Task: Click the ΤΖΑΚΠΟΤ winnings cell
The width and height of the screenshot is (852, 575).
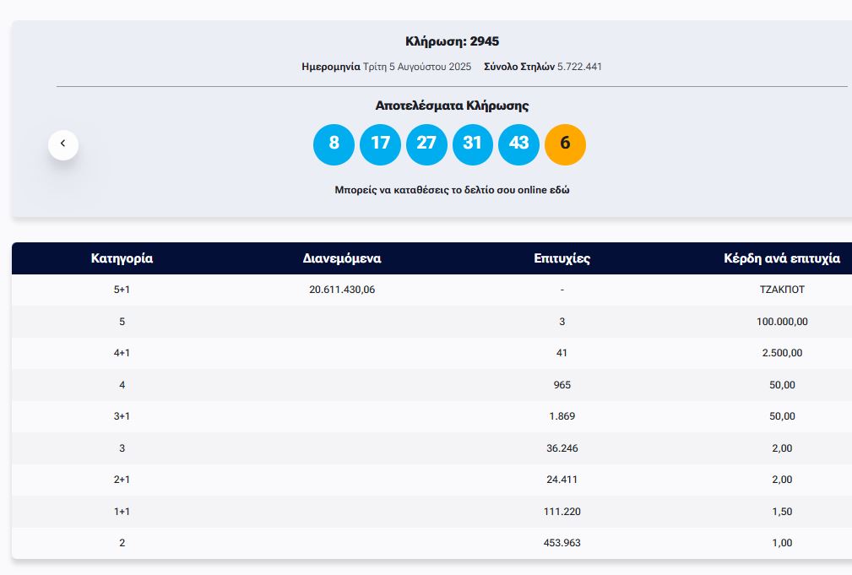Action: click(x=782, y=290)
